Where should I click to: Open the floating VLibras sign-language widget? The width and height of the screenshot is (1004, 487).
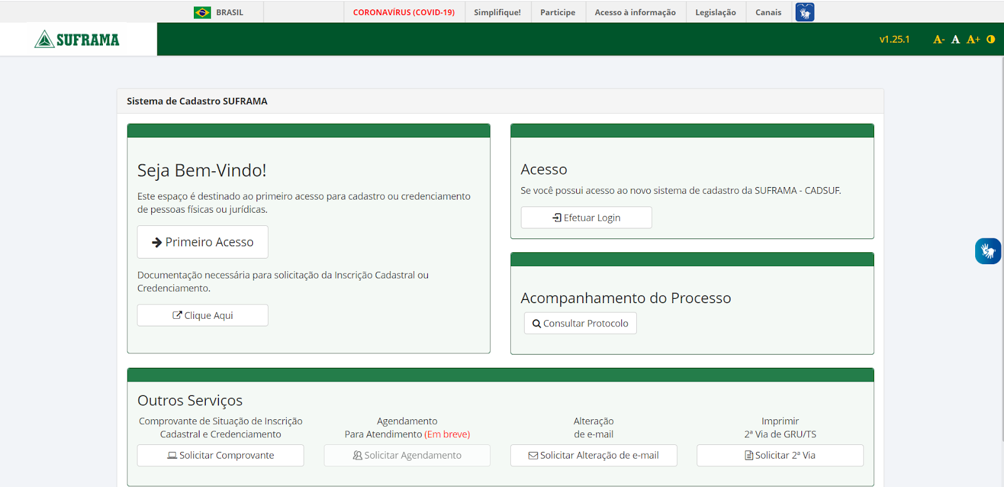tap(988, 251)
